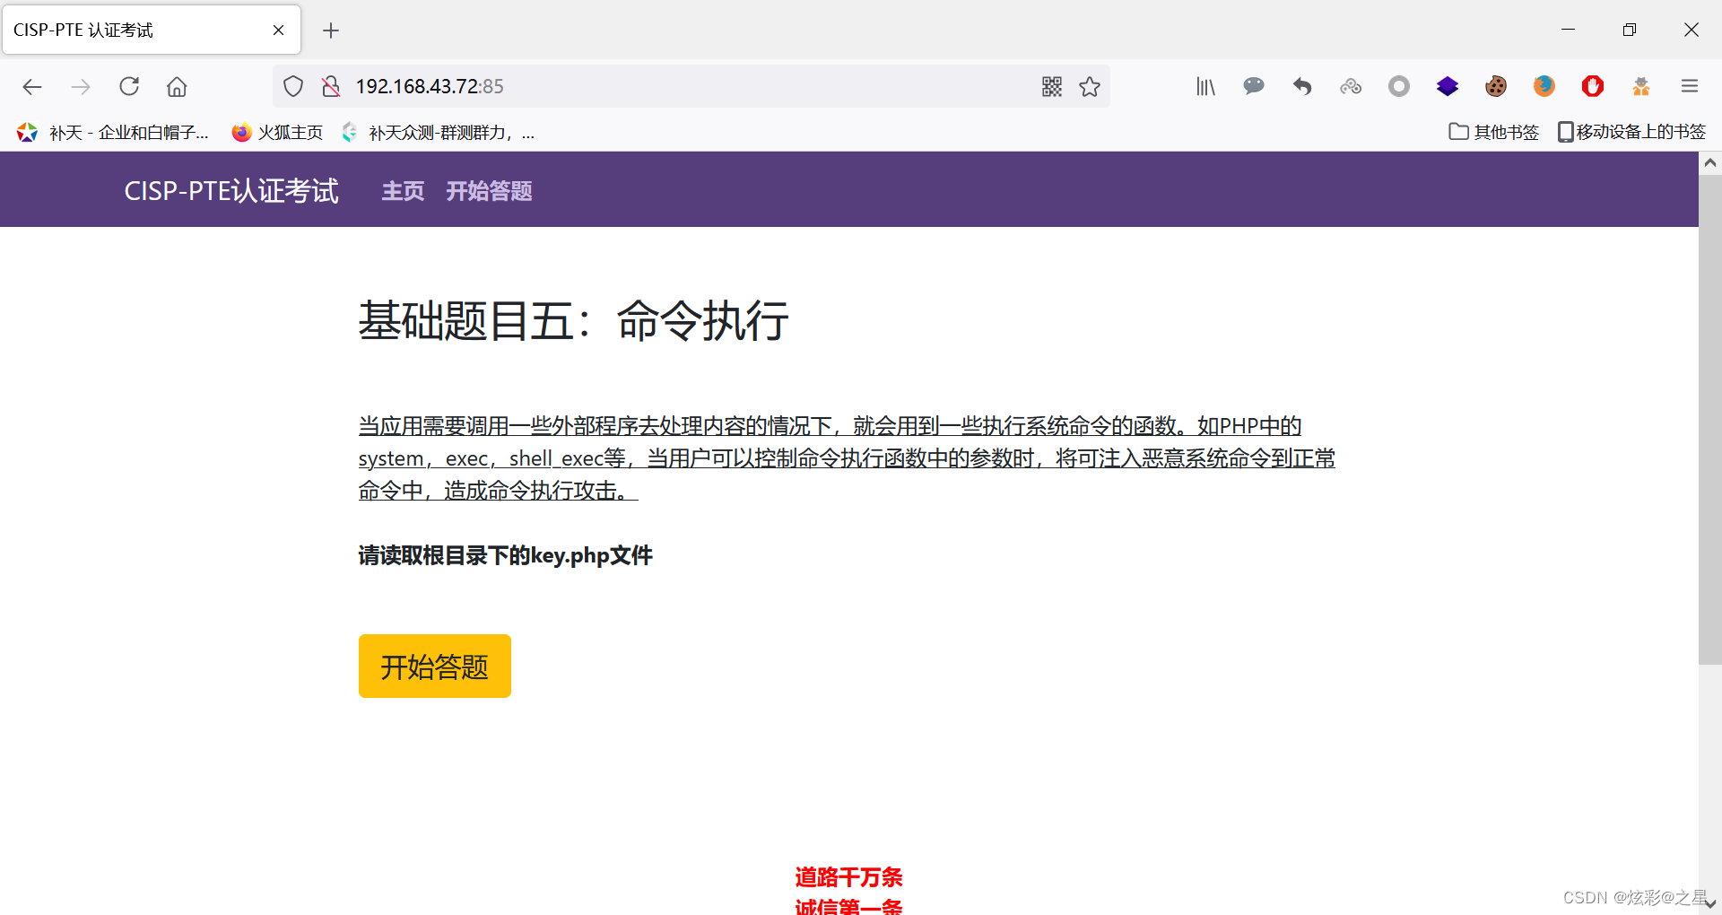Go to 主页 in the navbar
Viewport: 1722px width, 915px height.
[x=403, y=191]
